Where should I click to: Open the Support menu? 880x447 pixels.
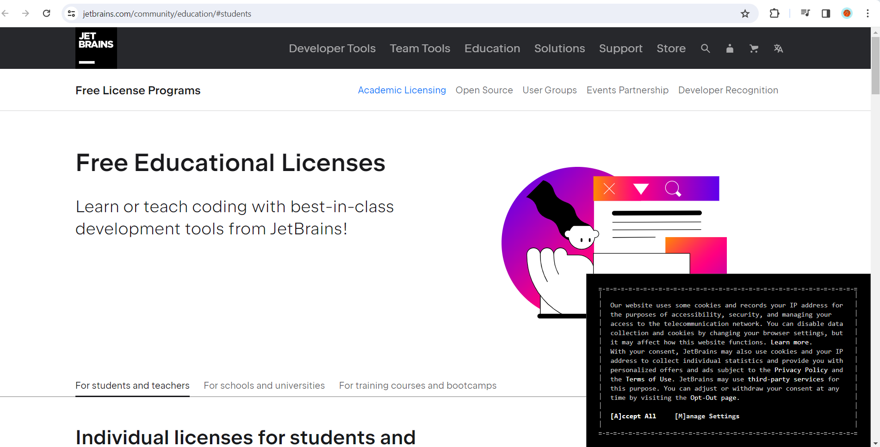(x=621, y=49)
